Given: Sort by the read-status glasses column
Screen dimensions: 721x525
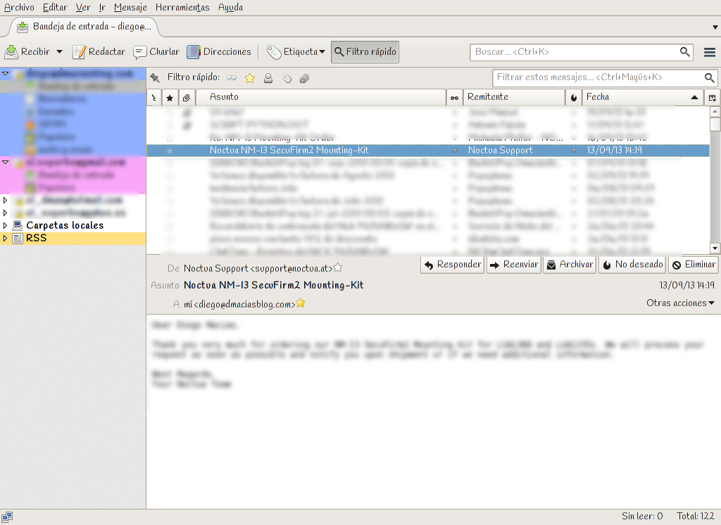Looking at the screenshot, I should click(454, 97).
